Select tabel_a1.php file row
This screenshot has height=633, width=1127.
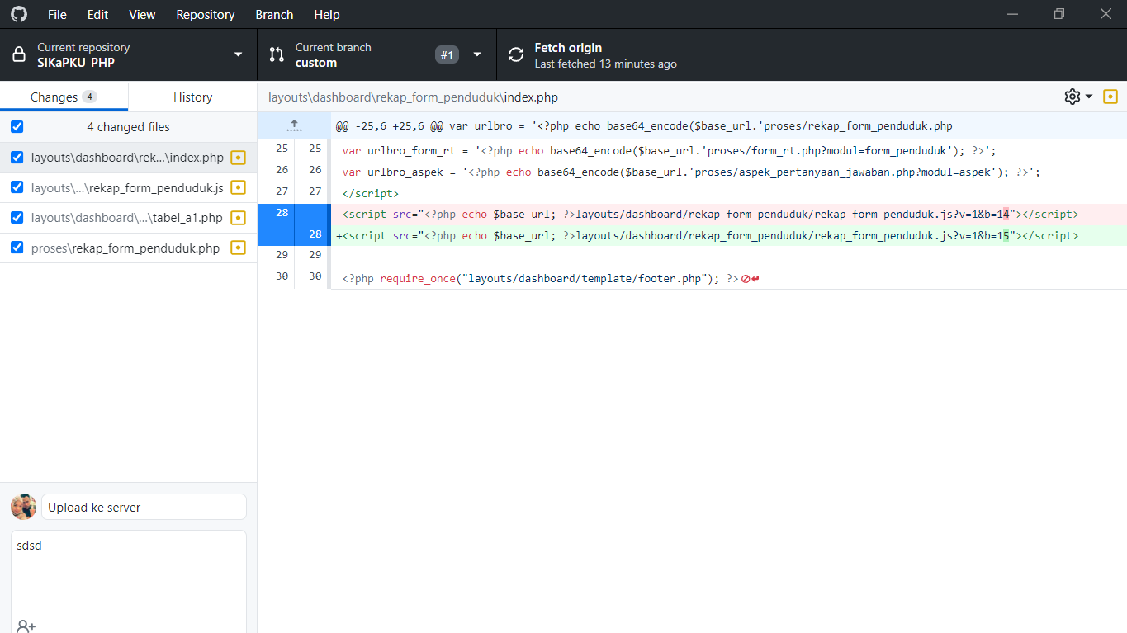128,218
